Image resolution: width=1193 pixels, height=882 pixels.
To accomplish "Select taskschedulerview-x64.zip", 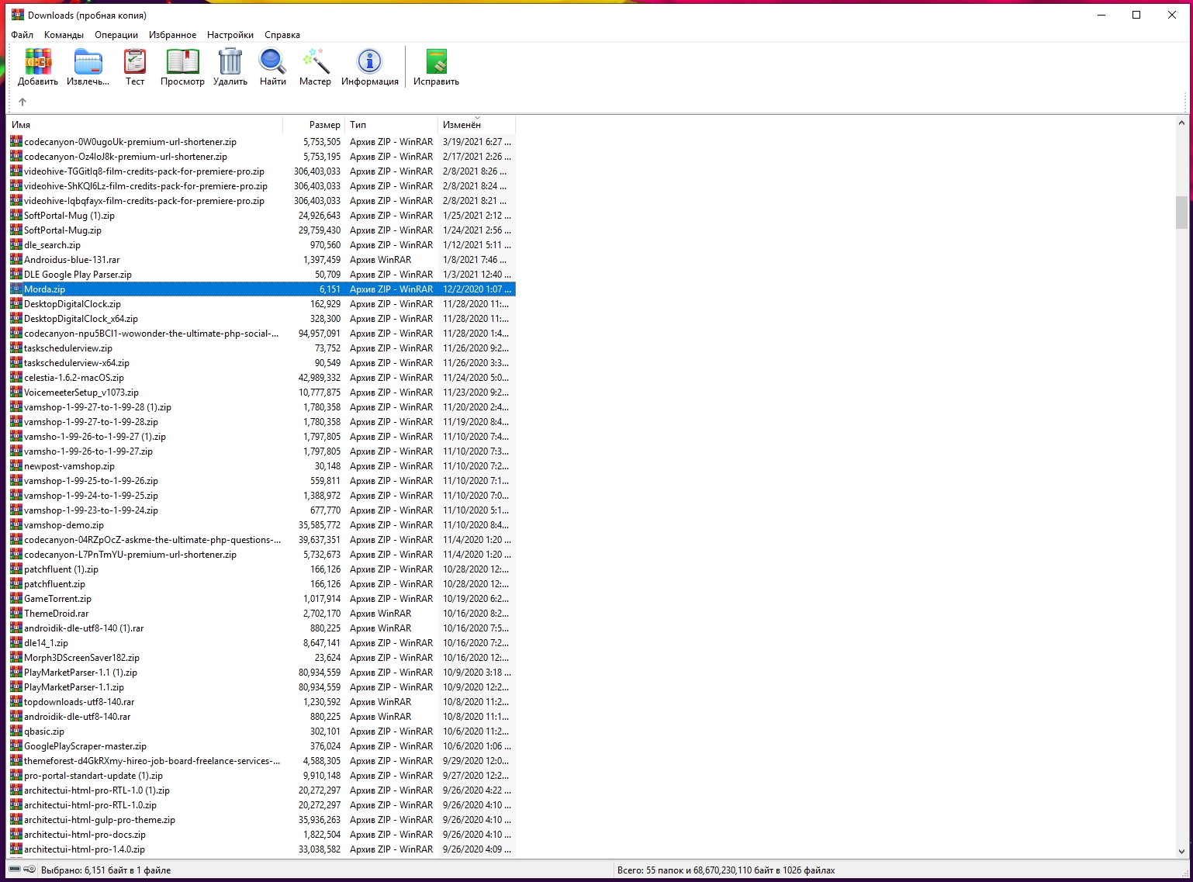I will (x=262, y=363).
